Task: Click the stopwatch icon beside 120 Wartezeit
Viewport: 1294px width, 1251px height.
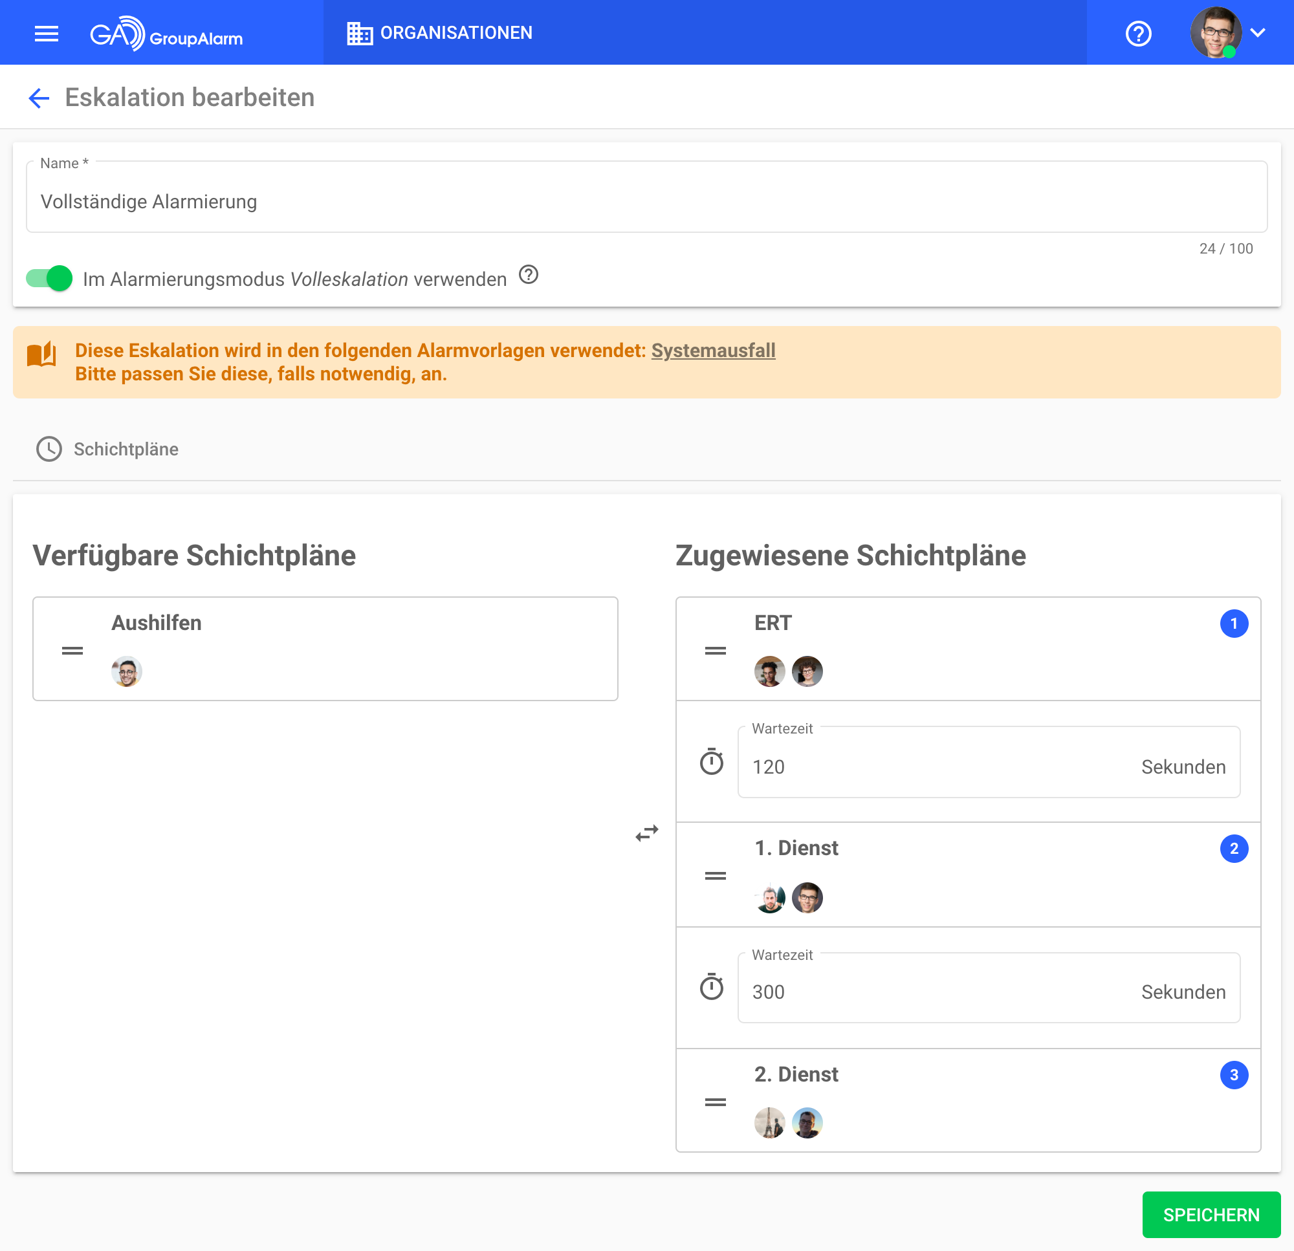Action: (711, 763)
